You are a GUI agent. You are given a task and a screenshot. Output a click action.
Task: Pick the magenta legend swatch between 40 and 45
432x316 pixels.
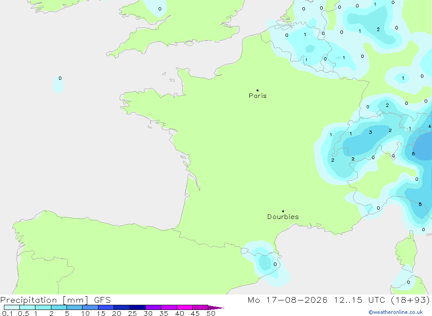tap(184, 307)
